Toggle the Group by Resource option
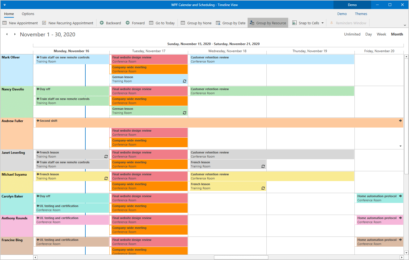409x260 pixels. (268, 23)
